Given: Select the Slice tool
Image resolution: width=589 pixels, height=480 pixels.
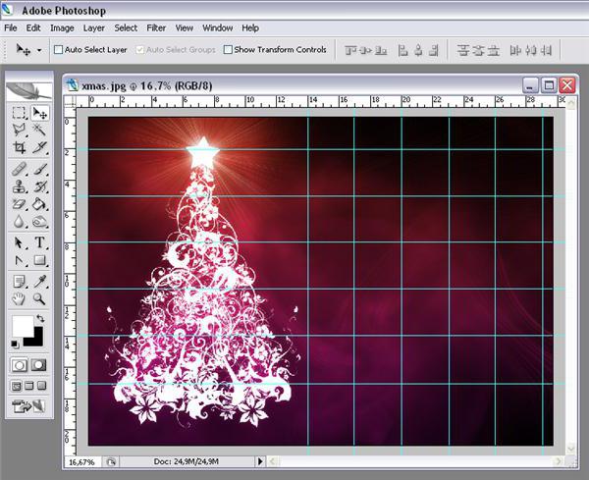Looking at the screenshot, I should click(x=39, y=147).
